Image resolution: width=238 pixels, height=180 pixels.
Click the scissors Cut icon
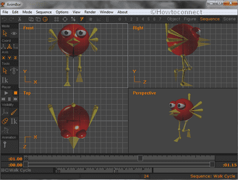point(20,19)
